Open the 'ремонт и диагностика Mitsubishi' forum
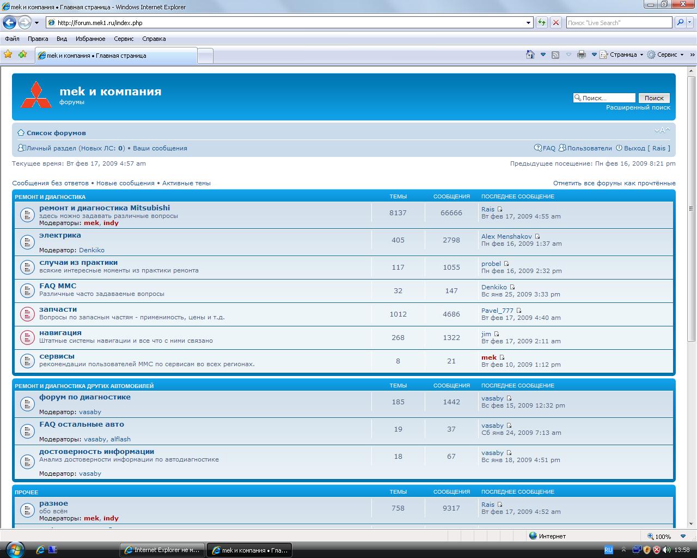697x558 pixels. (x=105, y=208)
